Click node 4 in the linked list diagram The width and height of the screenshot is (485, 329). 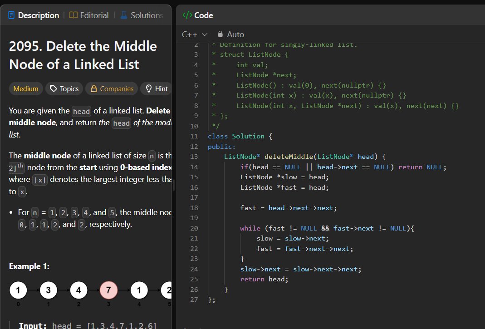[x=78, y=290]
